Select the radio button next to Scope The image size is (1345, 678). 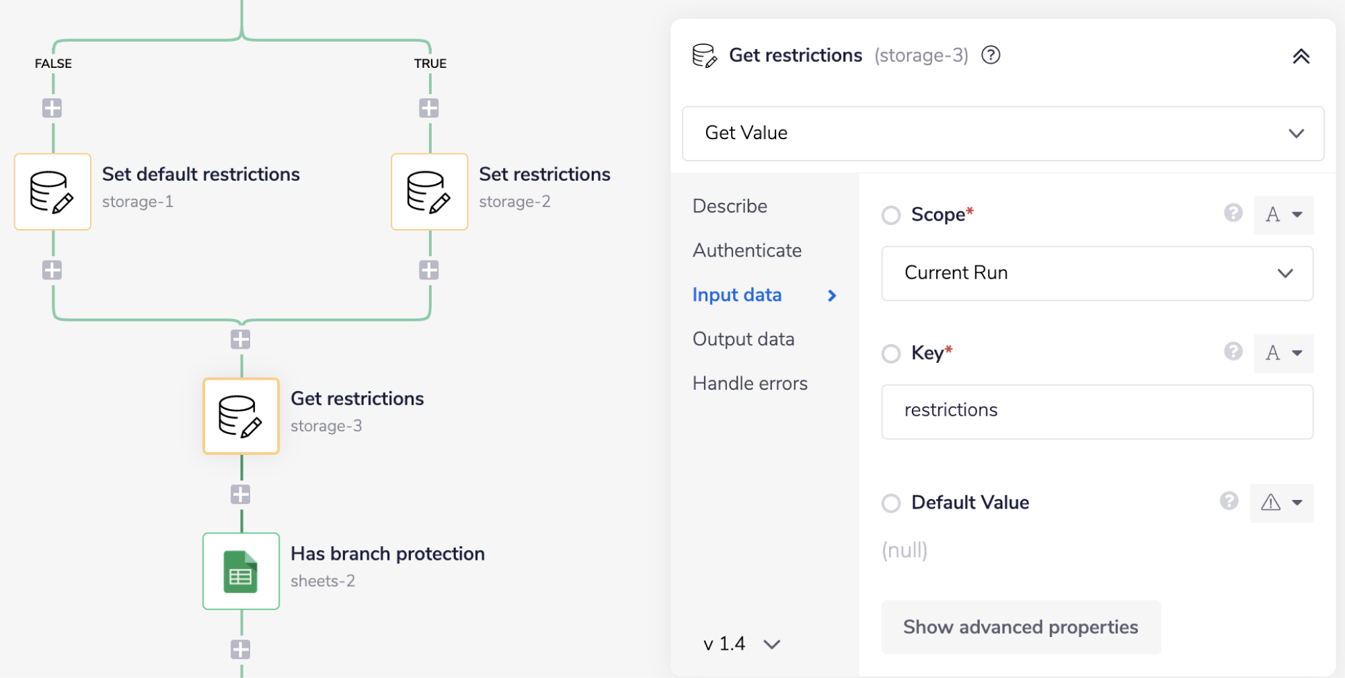(891, 215)
